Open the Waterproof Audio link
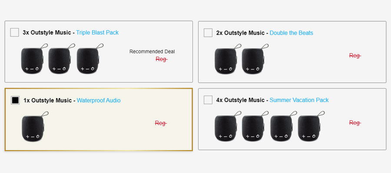Screen dimensions: 391x173 pyautogui.click(x=99, y=100)
